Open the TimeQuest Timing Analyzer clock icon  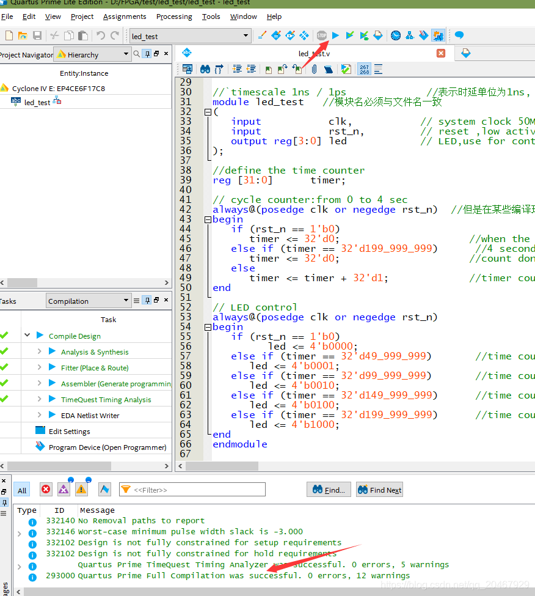pyautogui.click(x=396, y=35)
